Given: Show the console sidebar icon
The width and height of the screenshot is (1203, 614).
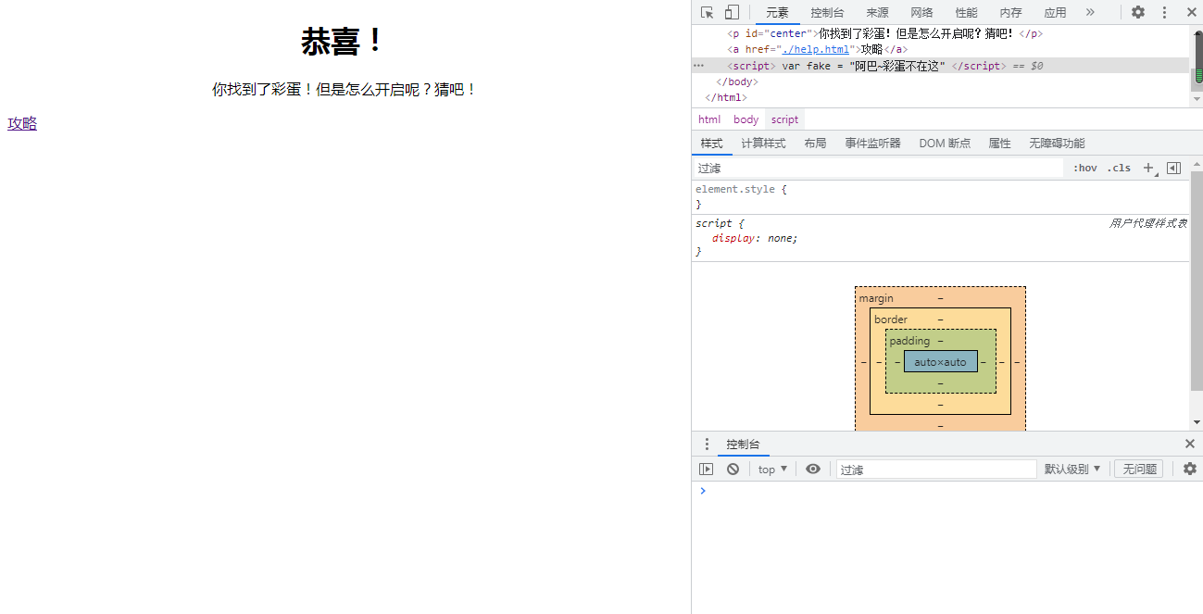Looking at the screenshot, I should coord(706,470).
